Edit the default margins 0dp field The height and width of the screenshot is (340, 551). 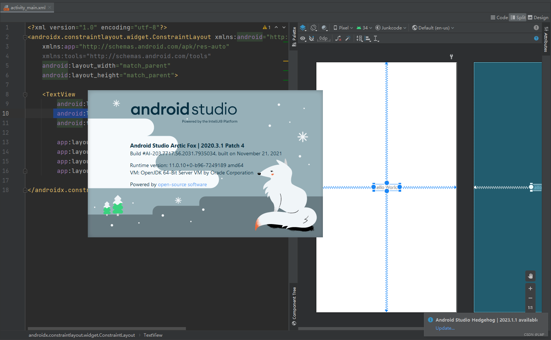pyautogui.click(x=324, y=38)
